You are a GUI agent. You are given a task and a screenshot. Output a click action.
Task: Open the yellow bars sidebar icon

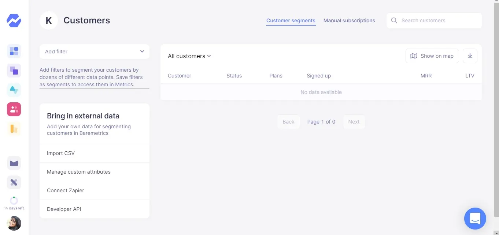(14, 129)
